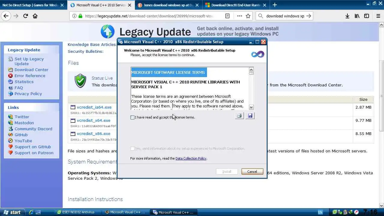Click the Error Reference red X icon

pyautogui.click(x=10, y=76)
